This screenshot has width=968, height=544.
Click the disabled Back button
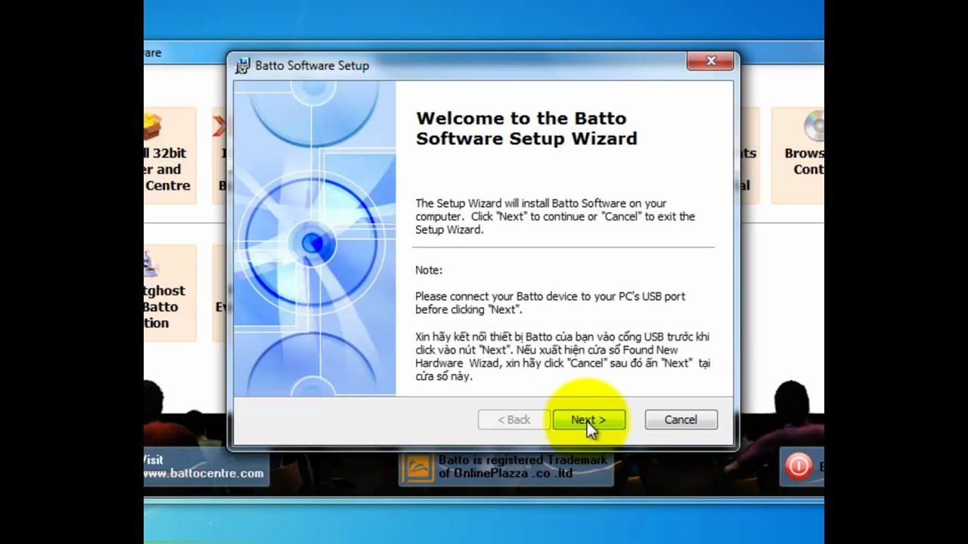513,419
